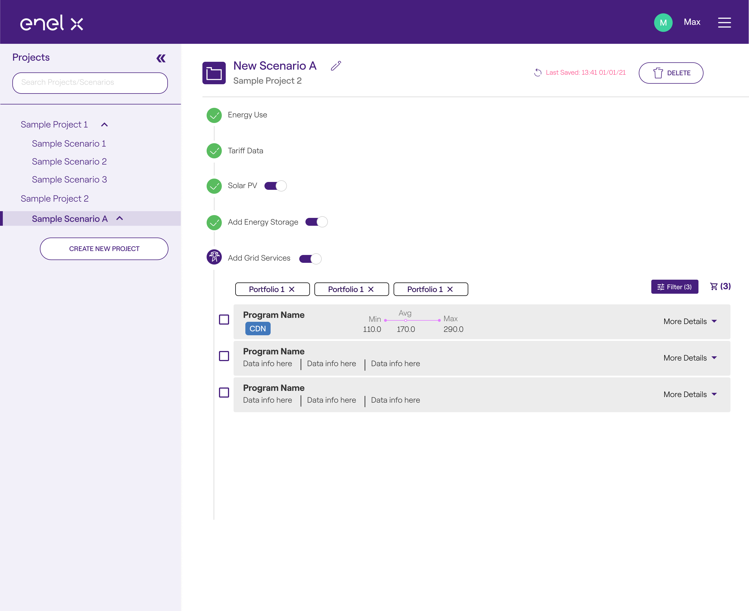The image size is (749, 611).
Task: Click the Max endpoint of range slider
Action: coord(439,320)
